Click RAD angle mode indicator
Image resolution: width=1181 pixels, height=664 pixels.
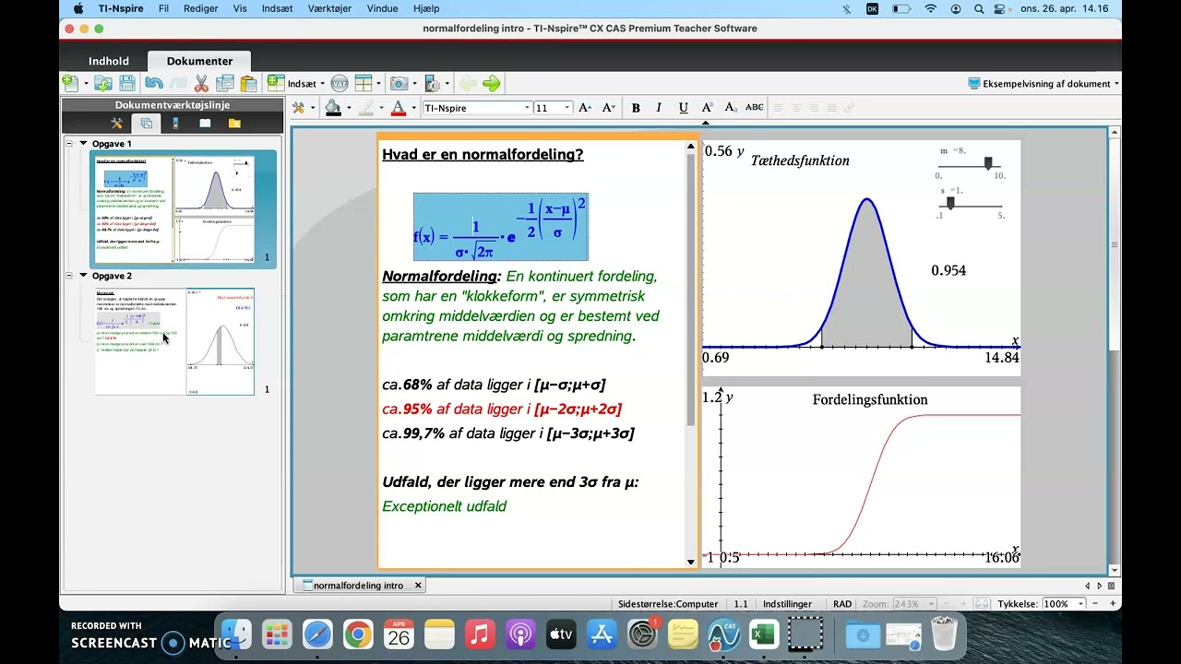(841, 604)
